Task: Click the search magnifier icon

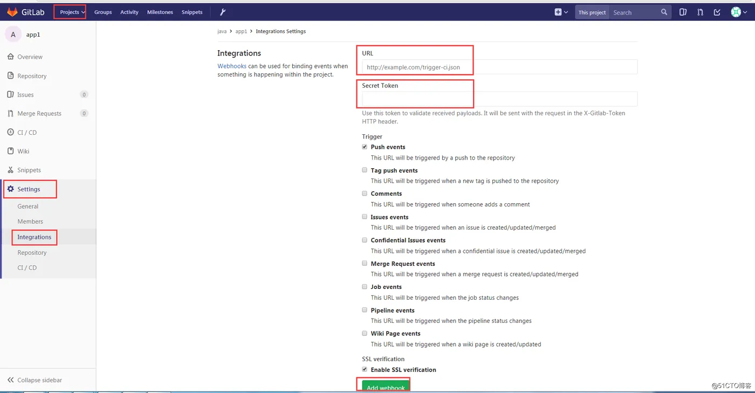Action: (664, 12)
